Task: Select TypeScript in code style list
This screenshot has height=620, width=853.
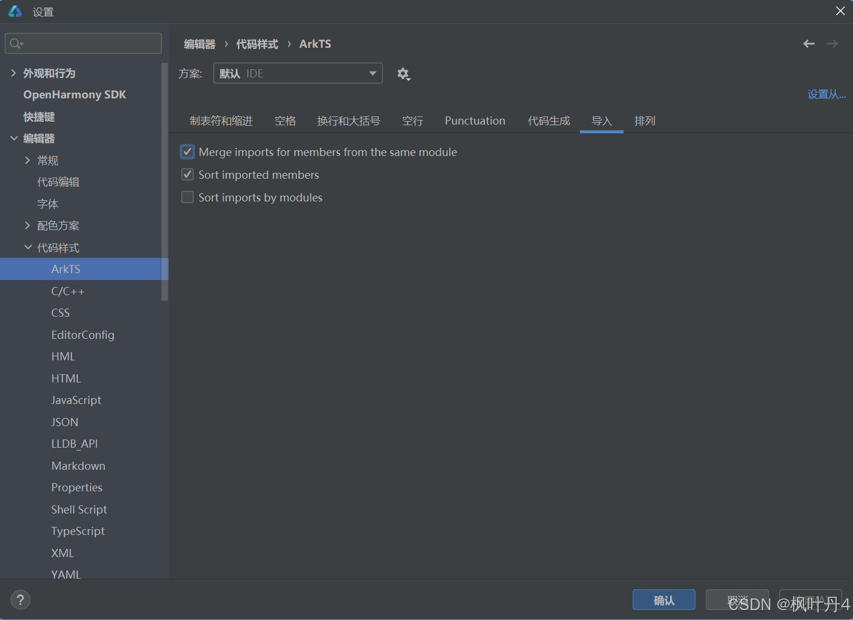Action: (x=78, y=531)
